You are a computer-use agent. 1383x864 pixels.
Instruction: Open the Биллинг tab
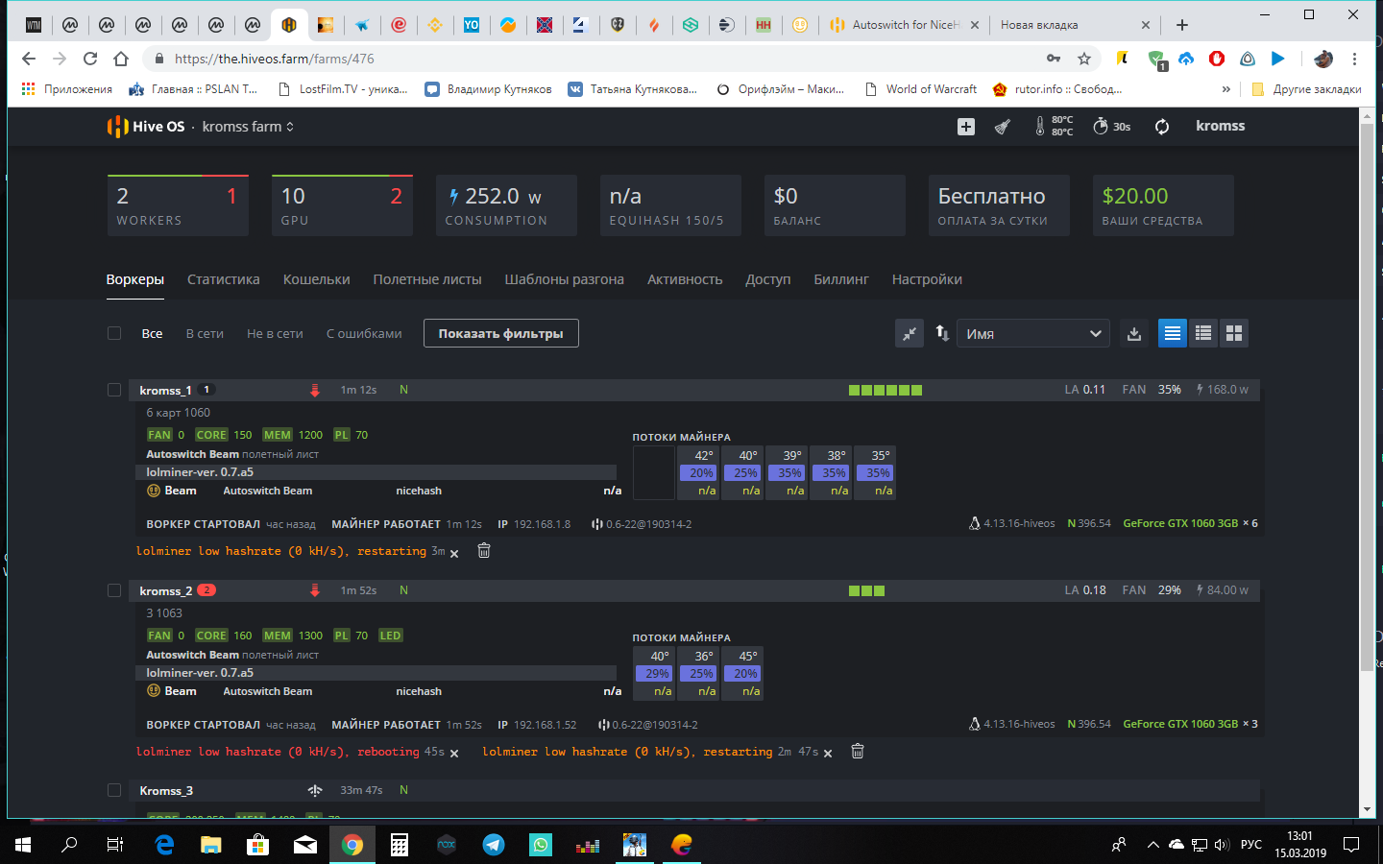pyautogui.click(x=841, y=279)
